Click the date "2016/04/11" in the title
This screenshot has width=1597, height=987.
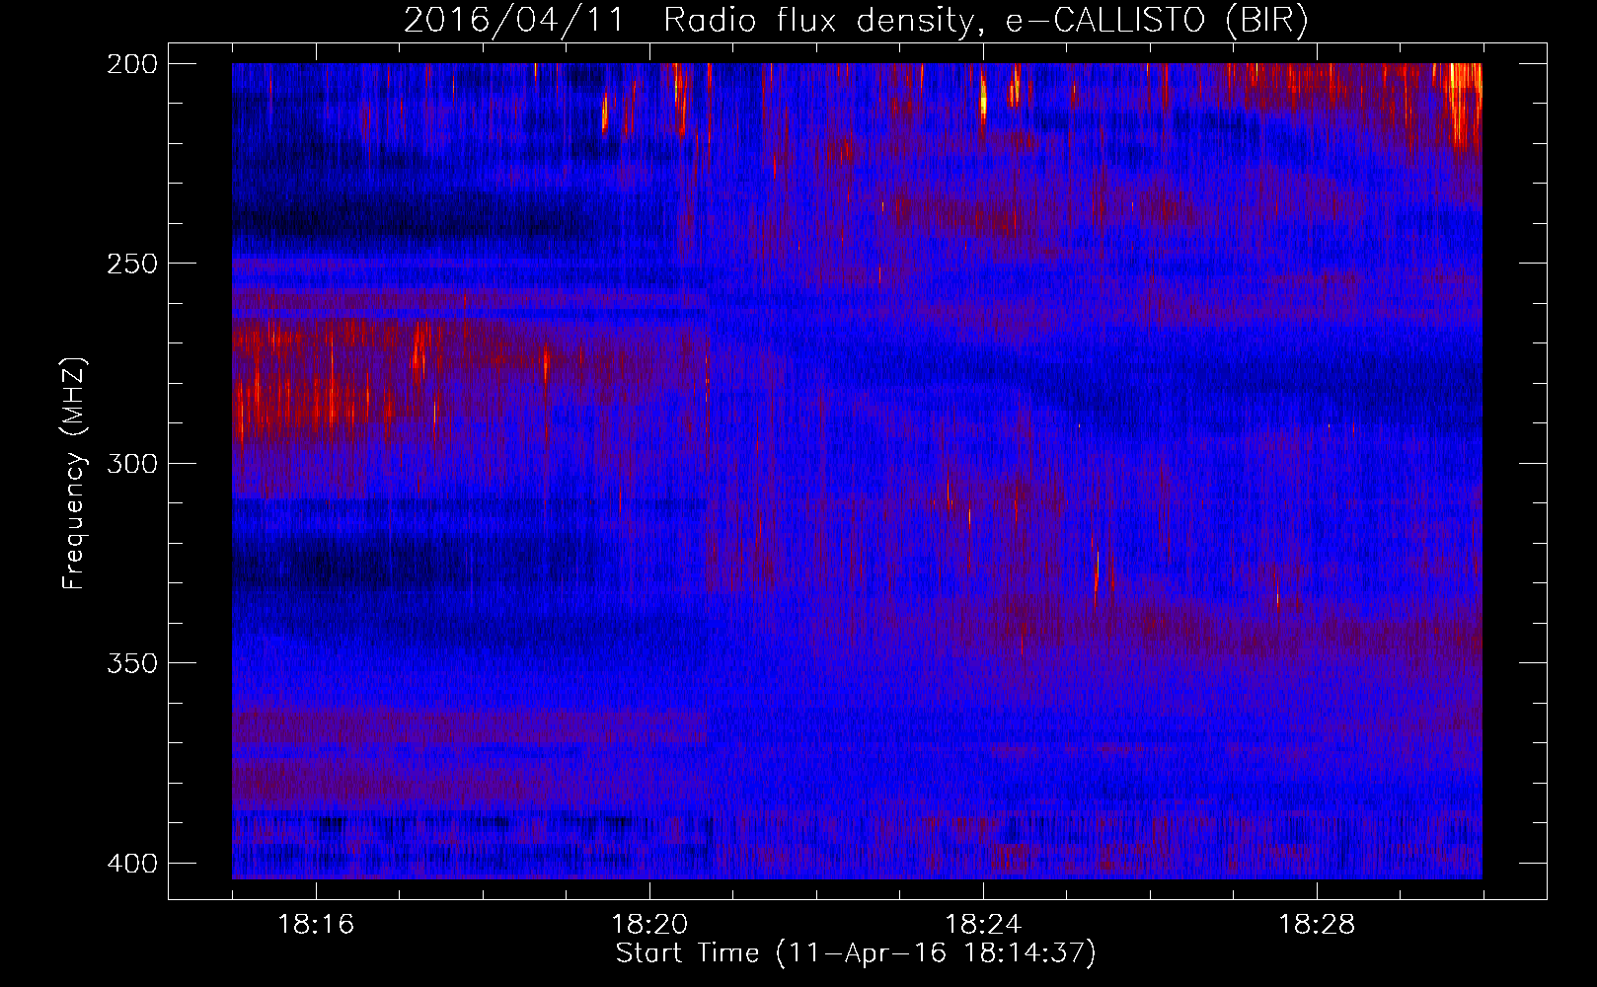[x=514, y=20]
